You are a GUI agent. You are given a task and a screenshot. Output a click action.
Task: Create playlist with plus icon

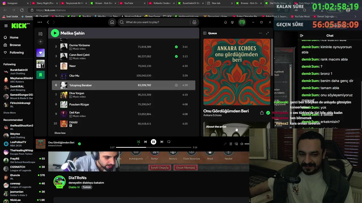tap(40, 41)
